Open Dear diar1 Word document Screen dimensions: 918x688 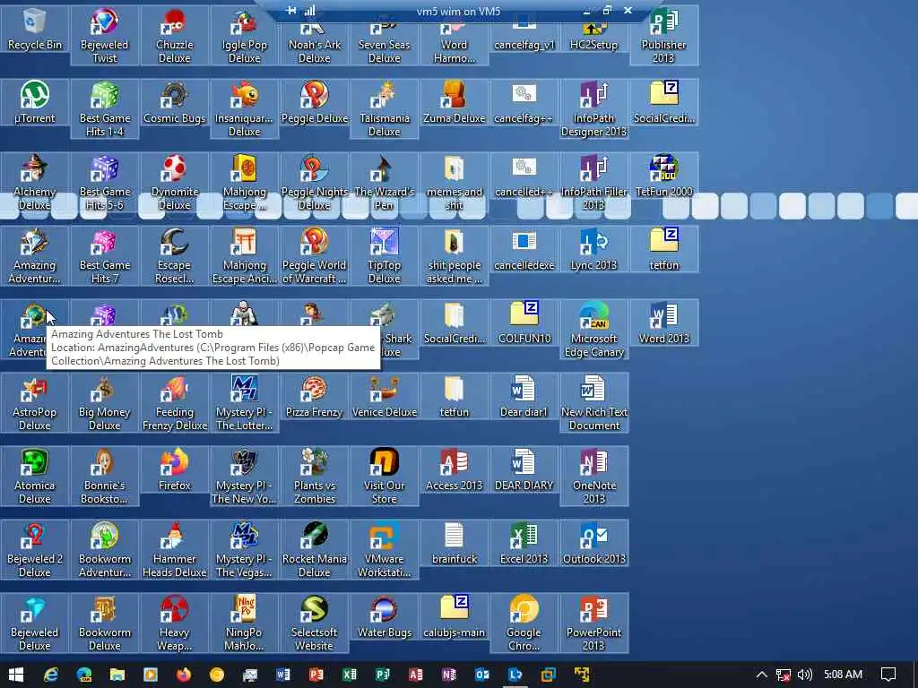[524, 396]
